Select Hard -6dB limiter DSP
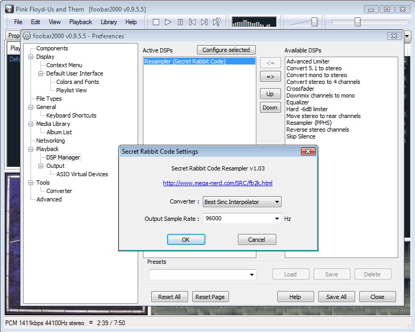Viewport: 415px width, 332px height. coord(307,109)
